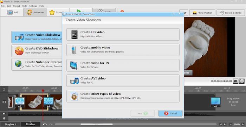Choose Create HD video option

[123, 34]
